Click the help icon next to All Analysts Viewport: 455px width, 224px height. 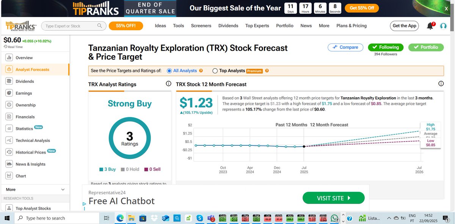[201, 71]
